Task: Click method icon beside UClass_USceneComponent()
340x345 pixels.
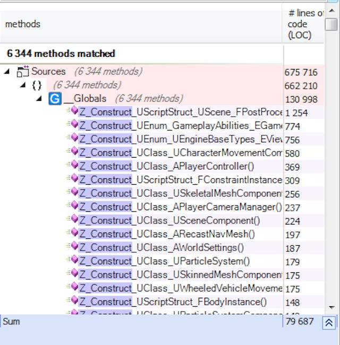Action: point(73,220)
